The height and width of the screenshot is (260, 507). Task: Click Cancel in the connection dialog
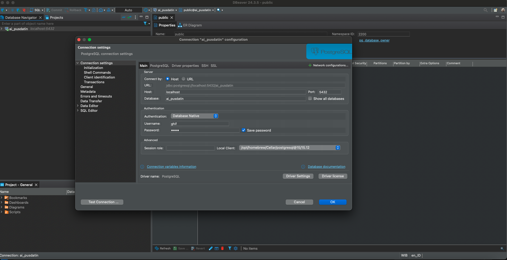pyautogui.click(x=299, y=202)
